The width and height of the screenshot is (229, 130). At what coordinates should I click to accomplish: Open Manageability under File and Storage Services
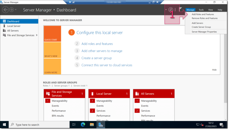pyautogui.click(x=59, y=101)
